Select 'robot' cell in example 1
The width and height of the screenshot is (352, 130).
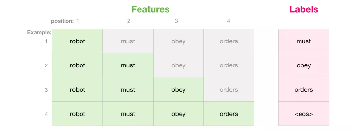(78, 41)
